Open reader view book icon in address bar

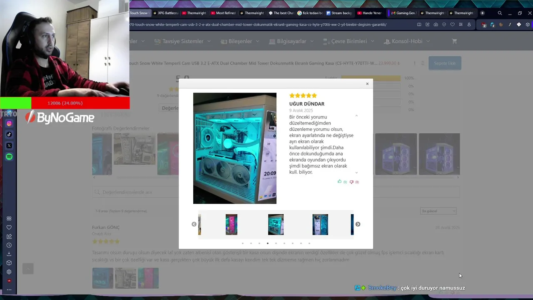(419, 25)
